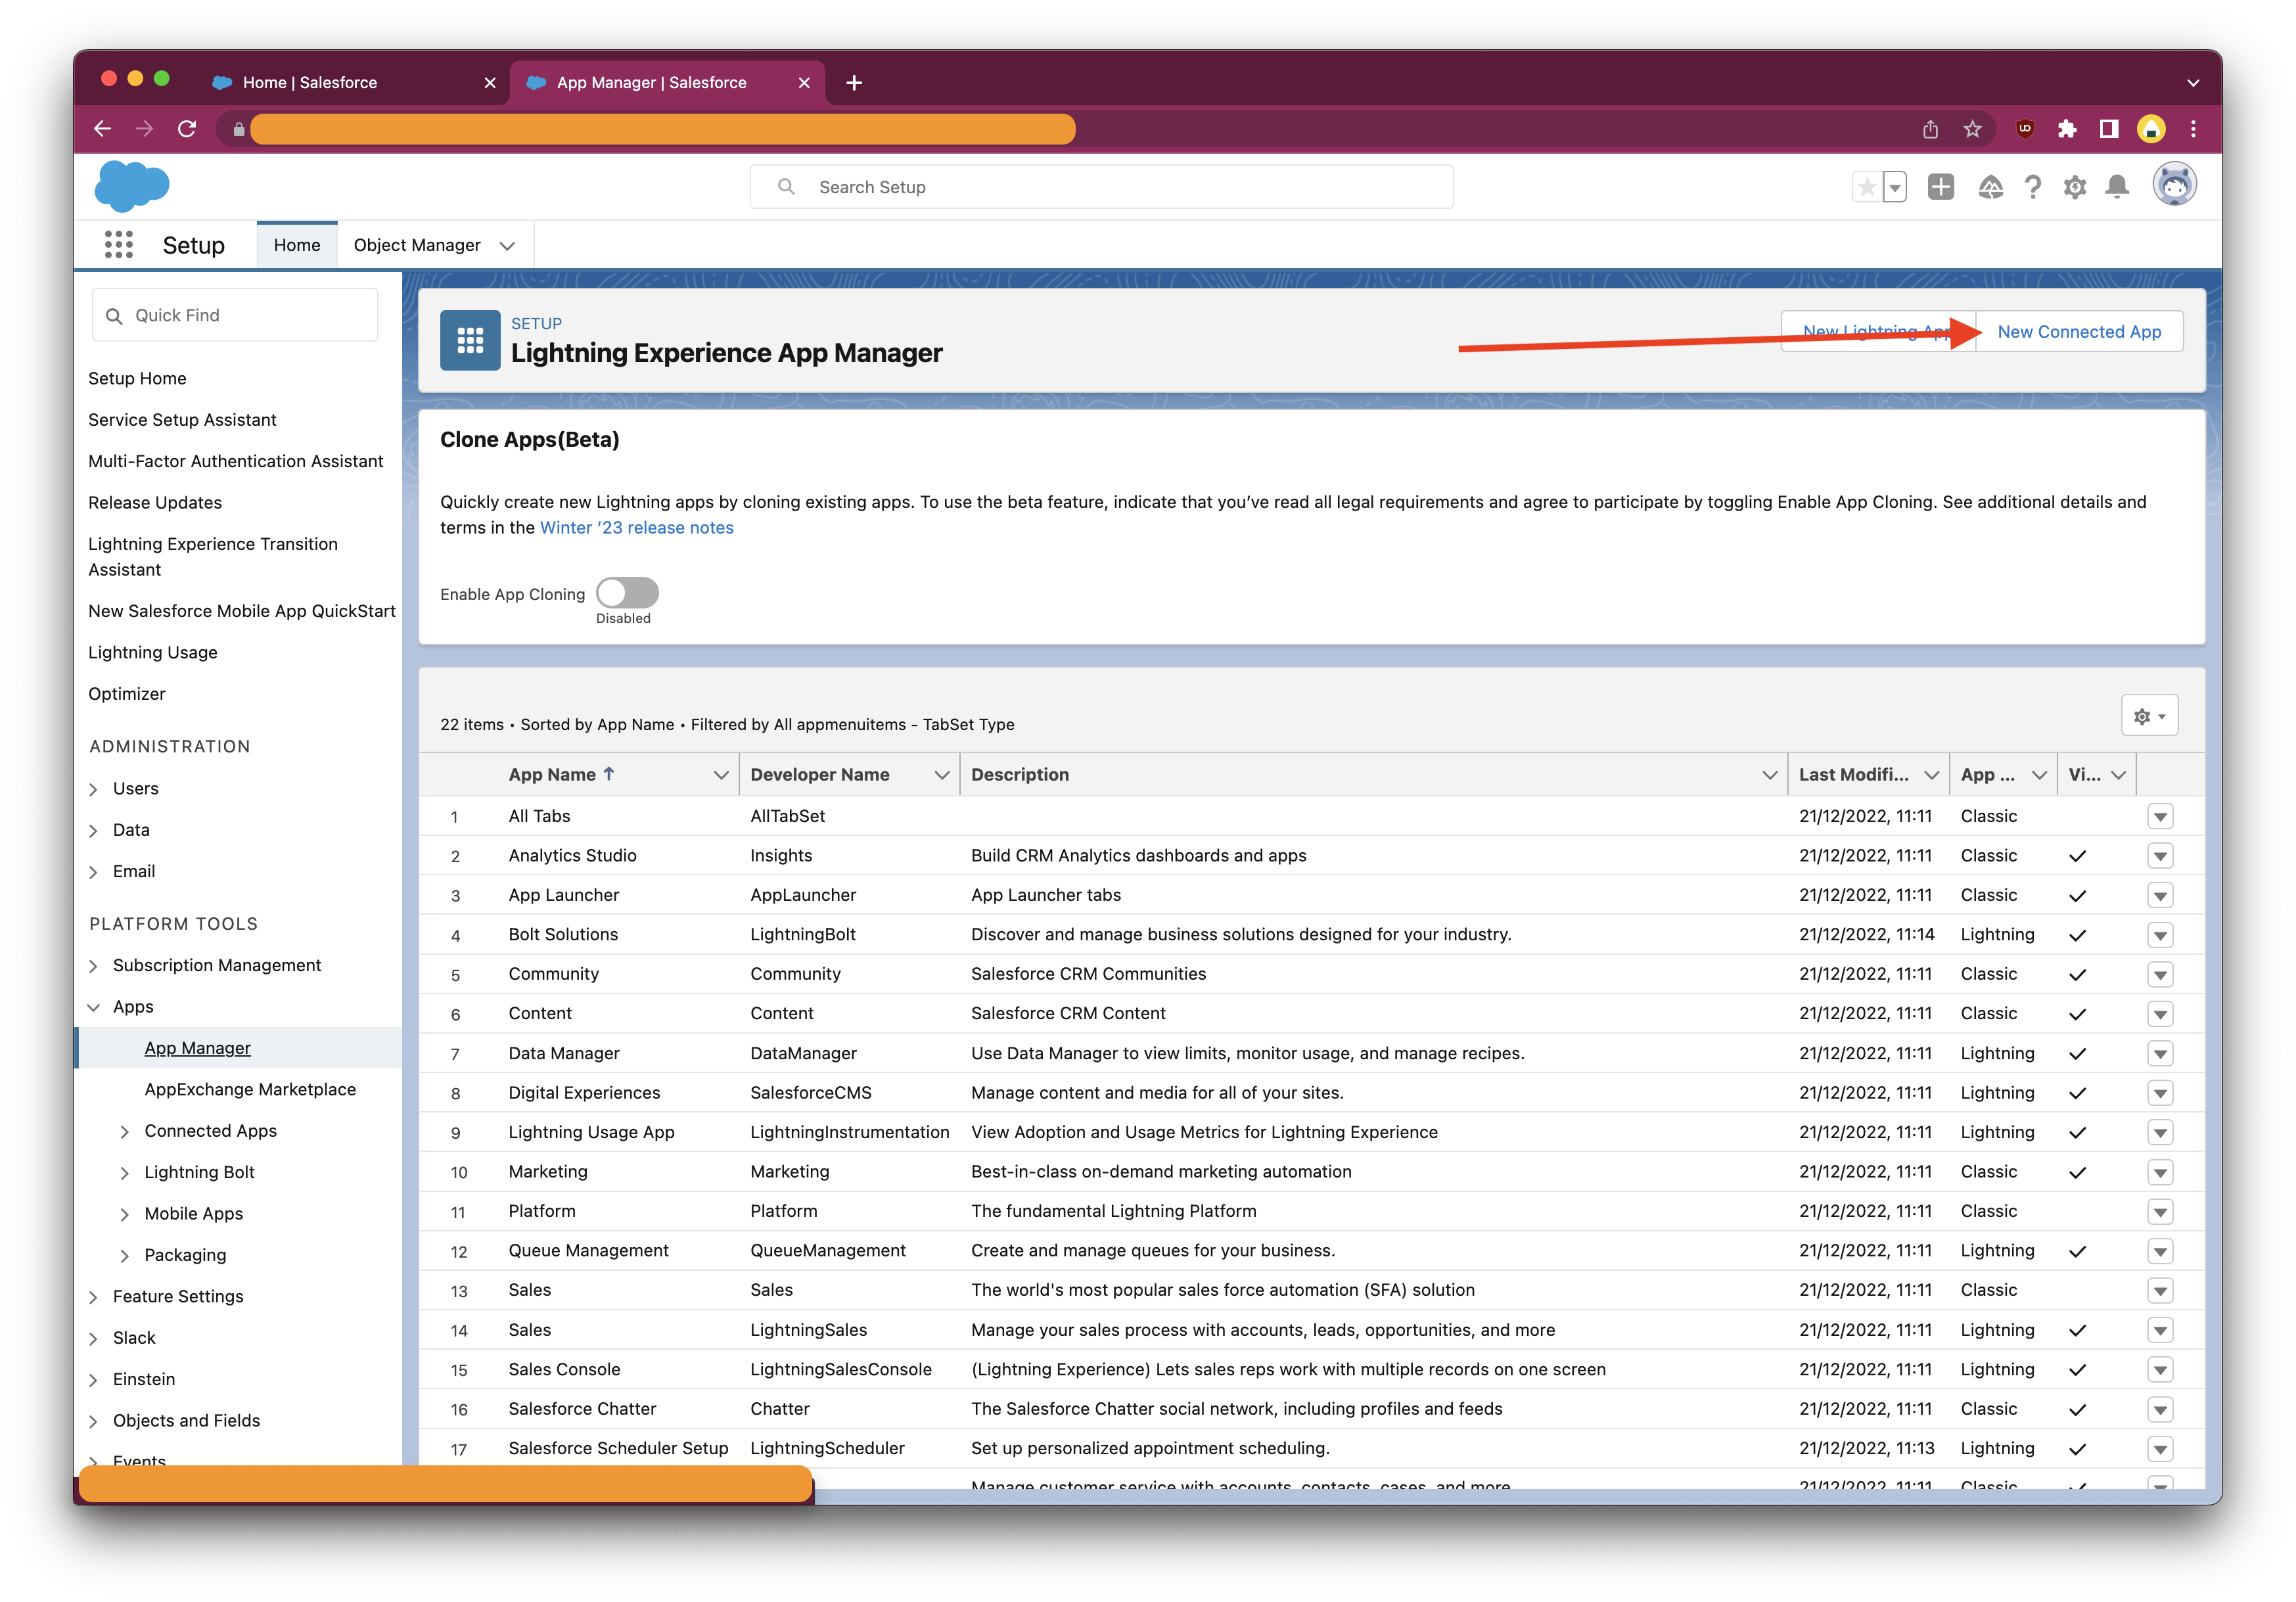The height and width of the screenshot is (1602, 2296).
Task: Click the tab search chevron in Chrome
Action: tap(2193, 83)
